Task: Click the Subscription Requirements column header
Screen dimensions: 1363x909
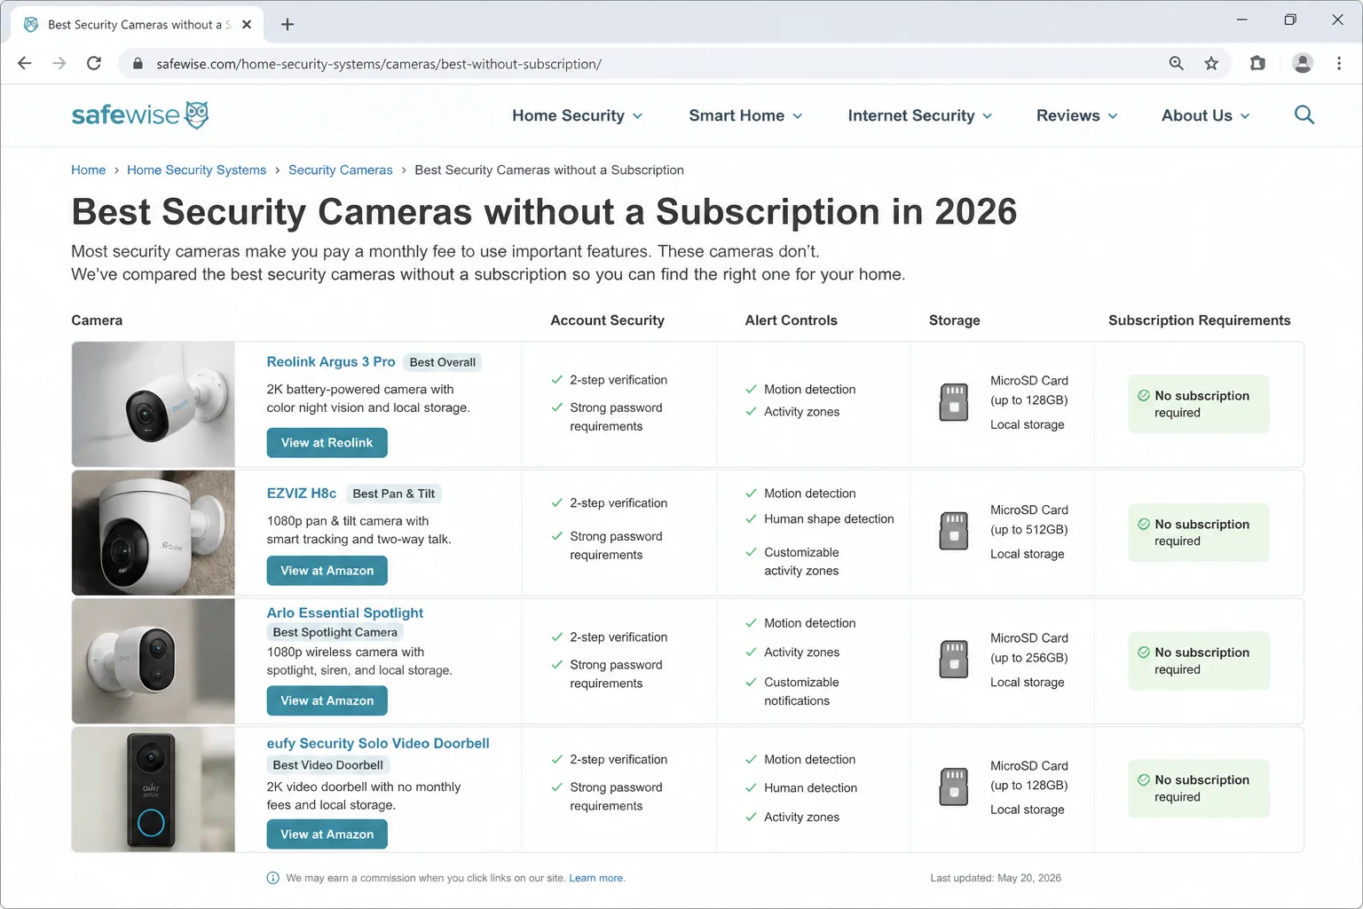Action: 1199,320
